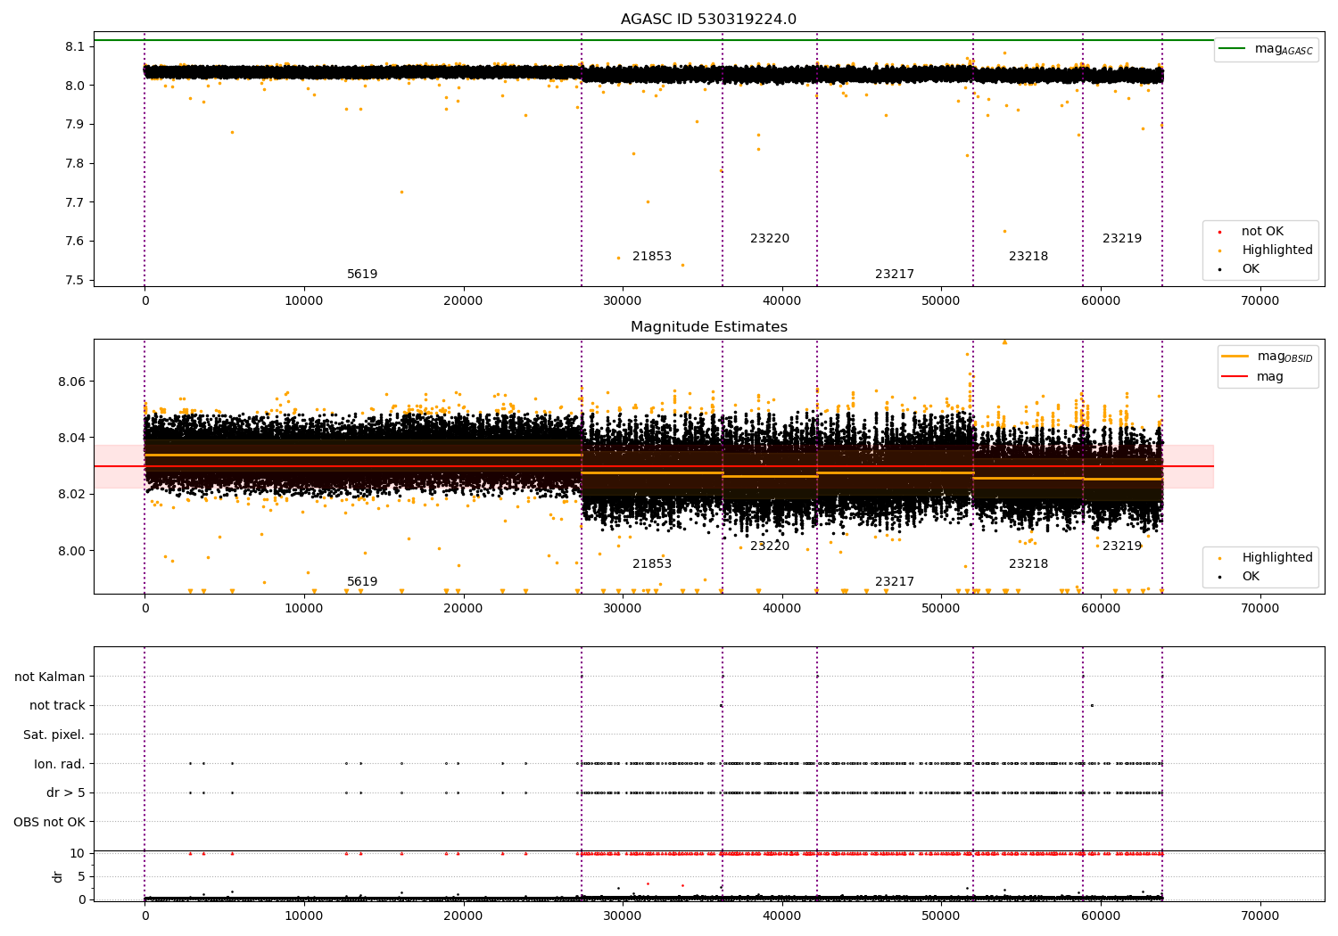This screenshot has width=1338, height=936.
Task: Click the 'not Kalman' axis label
Action: (x=50, y=677)
